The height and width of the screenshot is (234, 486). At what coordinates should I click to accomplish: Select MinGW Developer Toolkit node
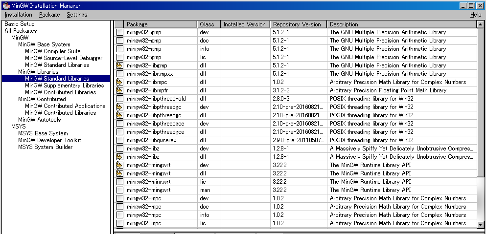(49, 140)
